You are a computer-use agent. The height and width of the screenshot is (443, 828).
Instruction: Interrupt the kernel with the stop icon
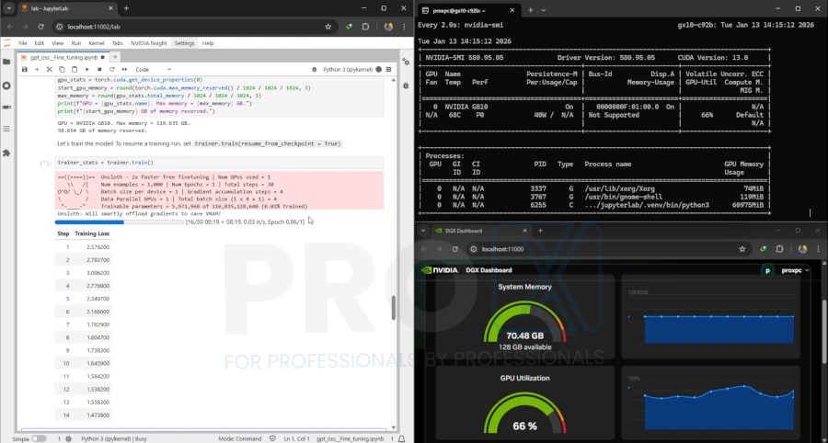click(99, 69)
